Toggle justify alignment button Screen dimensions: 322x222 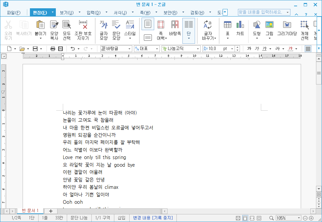point(308,49)
